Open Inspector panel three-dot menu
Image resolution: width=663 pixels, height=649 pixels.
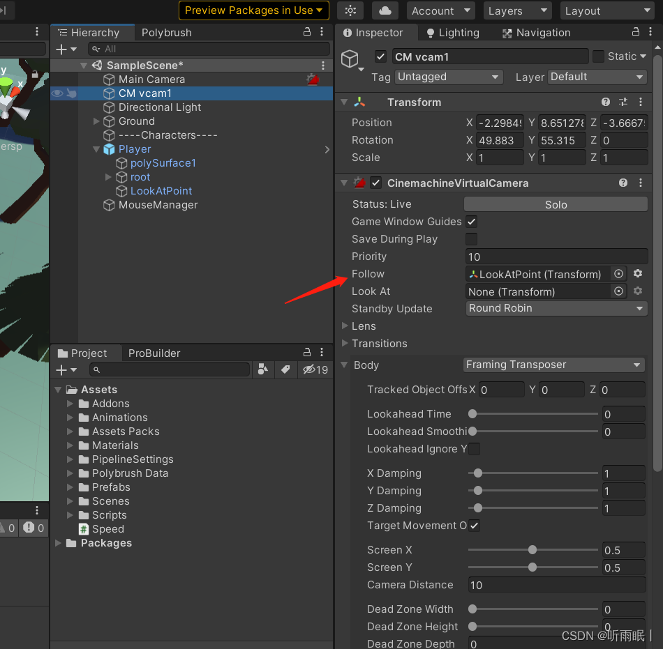point(650,31)
